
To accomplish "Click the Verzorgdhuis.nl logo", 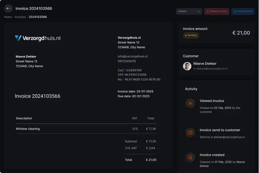I will tap(37, 38).
